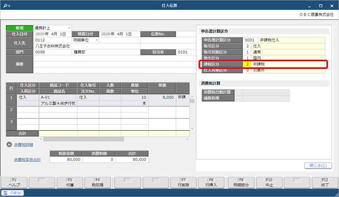Viewport: 339px width, 197px height.
Task: Click the 申告書計算区分 code 0001 field
Action: coord(250,40)
